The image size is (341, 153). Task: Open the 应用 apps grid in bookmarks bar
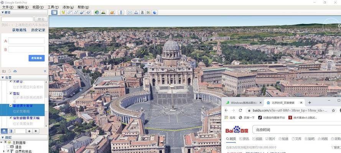pos(230,118)
